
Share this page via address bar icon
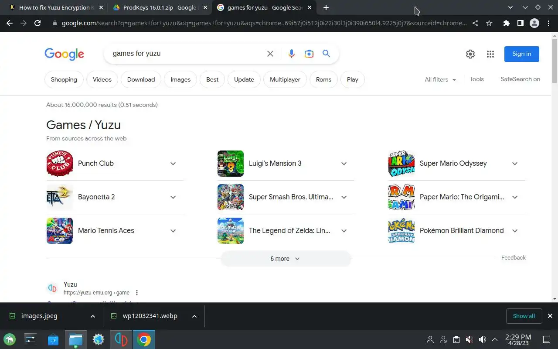point(475,23)
